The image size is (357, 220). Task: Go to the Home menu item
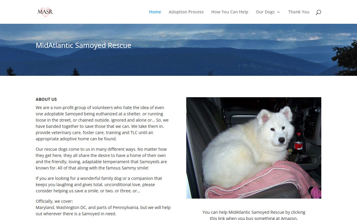pyautogui.click(x=155, y=12)
